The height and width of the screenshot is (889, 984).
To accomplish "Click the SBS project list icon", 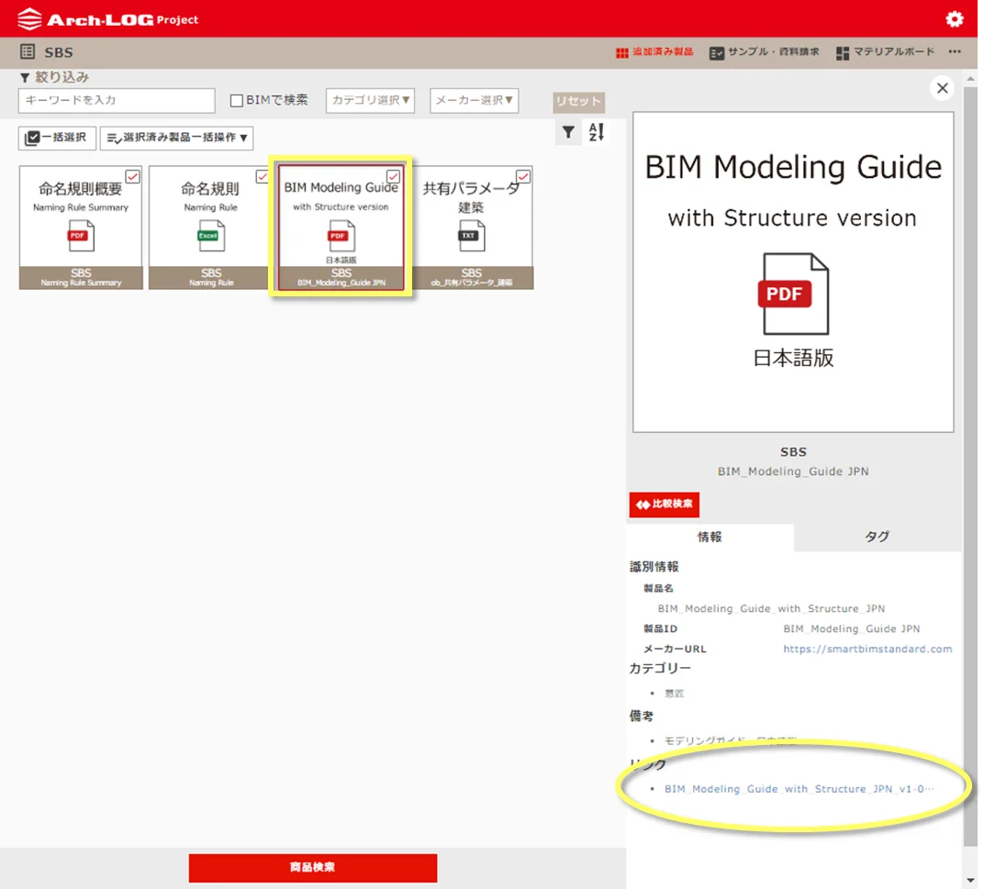I will [27, 51].
